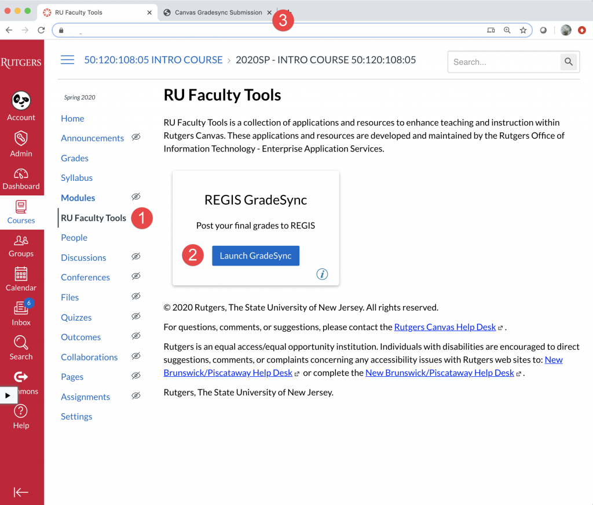Open People in course navigation
The height and width of the screenshot is (505, 593).
(74, 238)
